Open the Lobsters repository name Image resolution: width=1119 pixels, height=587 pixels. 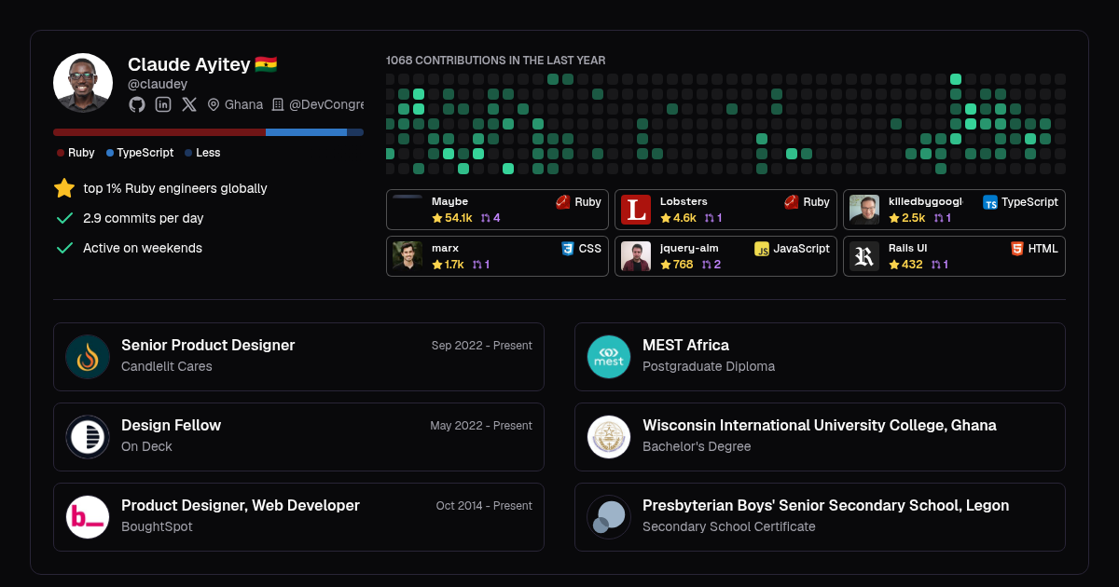point(684,201)
